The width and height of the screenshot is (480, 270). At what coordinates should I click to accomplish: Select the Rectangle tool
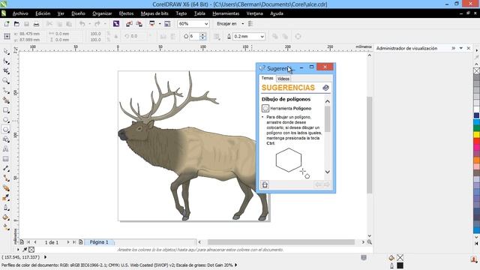(6, 110)
